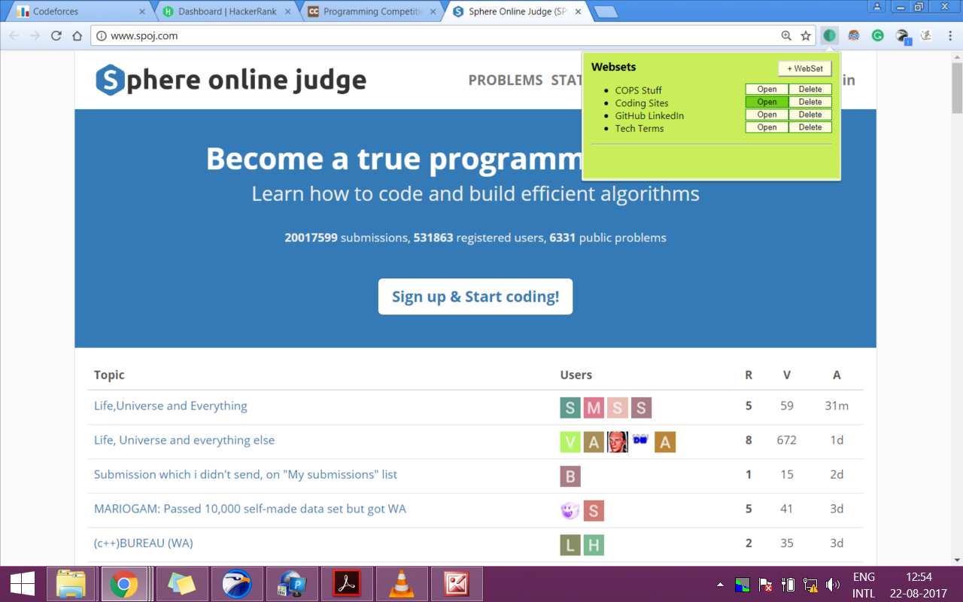Screen dimensions: 963x602
Task: Open the PROBLEMS menu item
Action: point(506,80)
